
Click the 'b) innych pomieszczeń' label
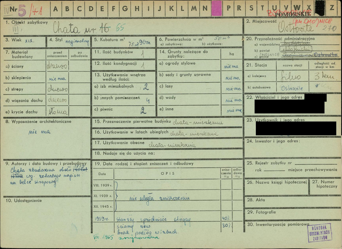(x=117, y=98)
